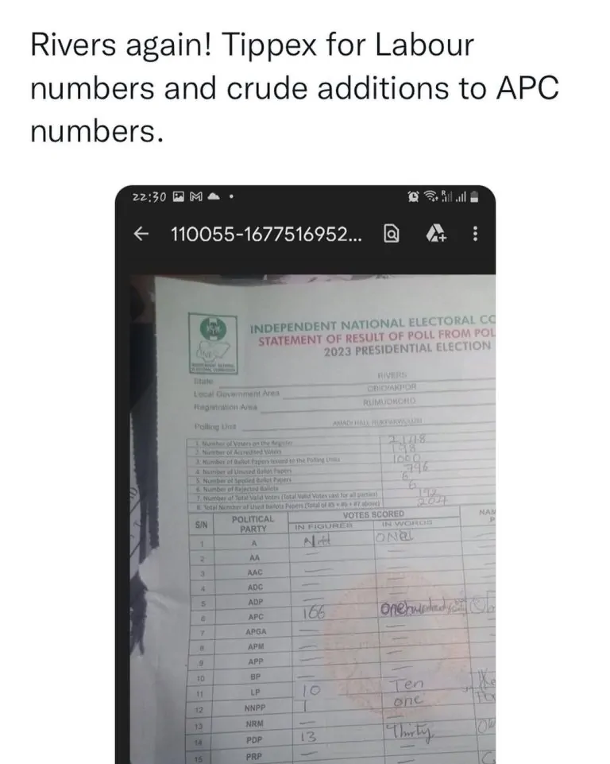Tap the Add to Drive icon
This screenshot has height=764, width=610.
(434, 234)
